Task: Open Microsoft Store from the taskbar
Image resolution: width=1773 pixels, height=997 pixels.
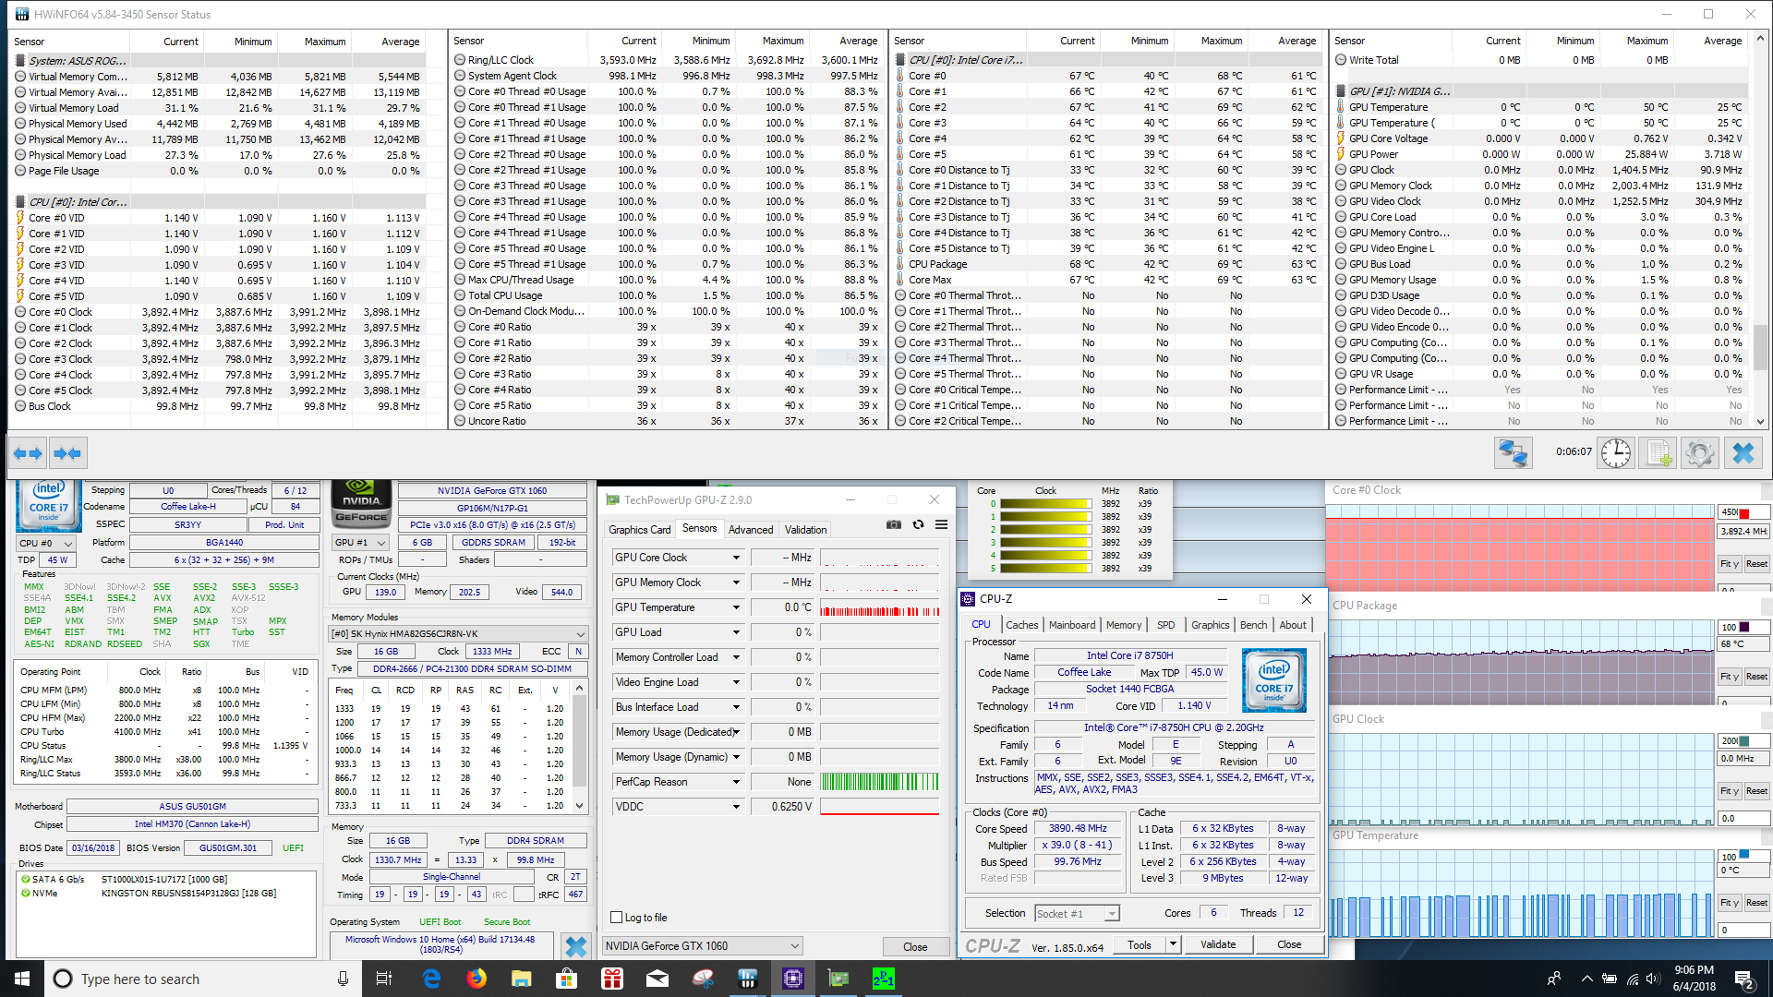Action: [x=567, y=979]
